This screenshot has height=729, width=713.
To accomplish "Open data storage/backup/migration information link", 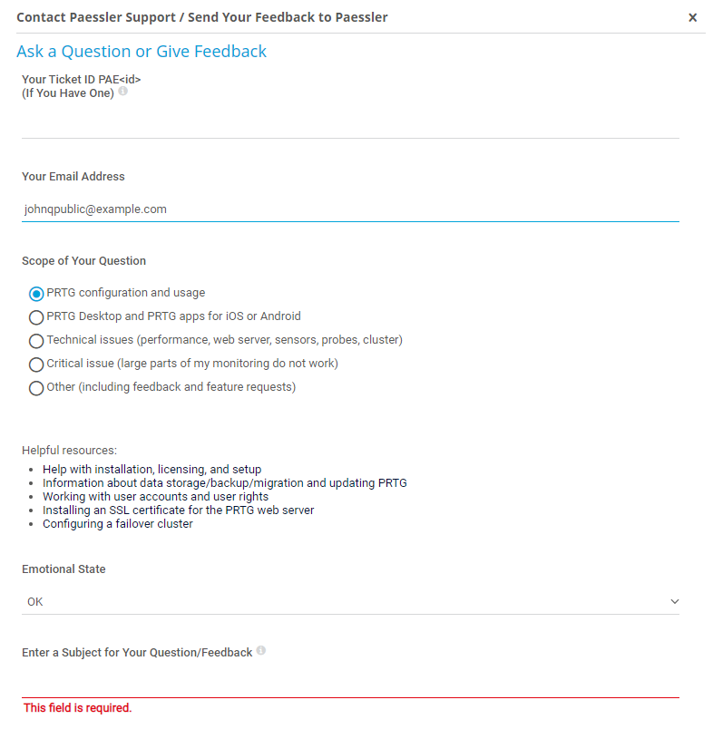I will tap(224, 483).
